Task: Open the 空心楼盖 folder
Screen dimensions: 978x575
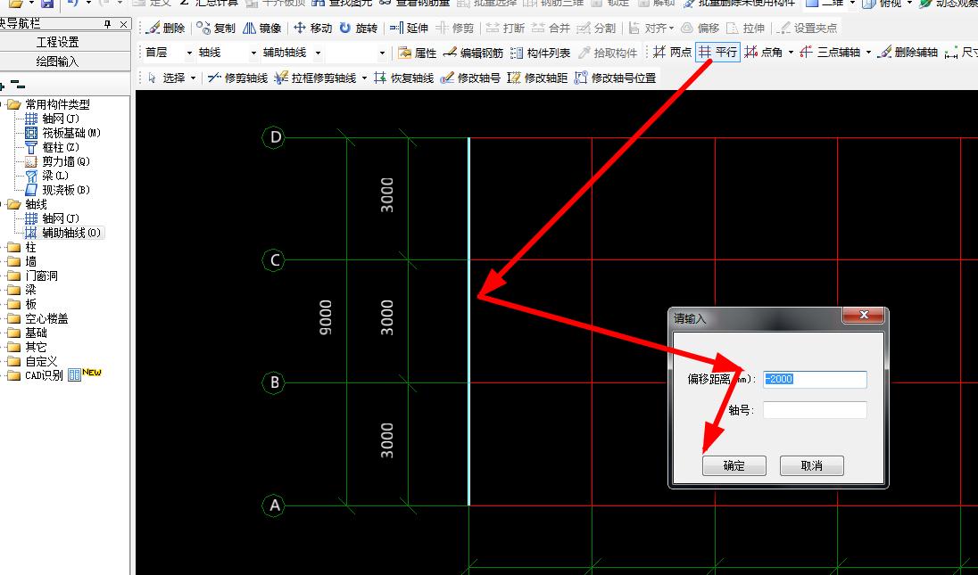Action: click(x=37, y=318)
